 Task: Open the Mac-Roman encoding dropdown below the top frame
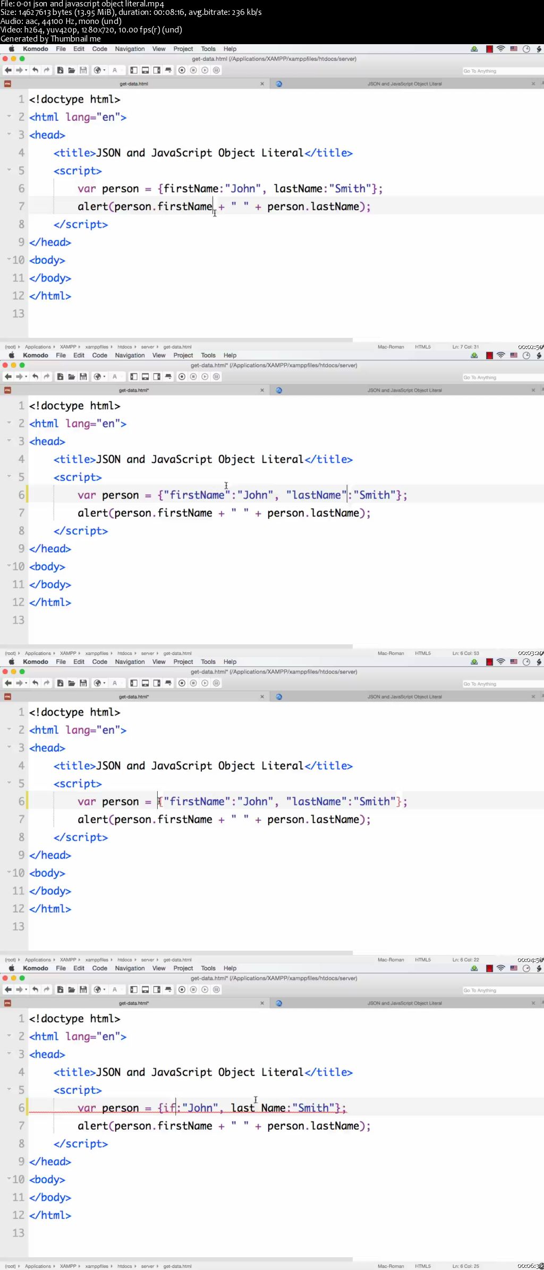(390, 347)
